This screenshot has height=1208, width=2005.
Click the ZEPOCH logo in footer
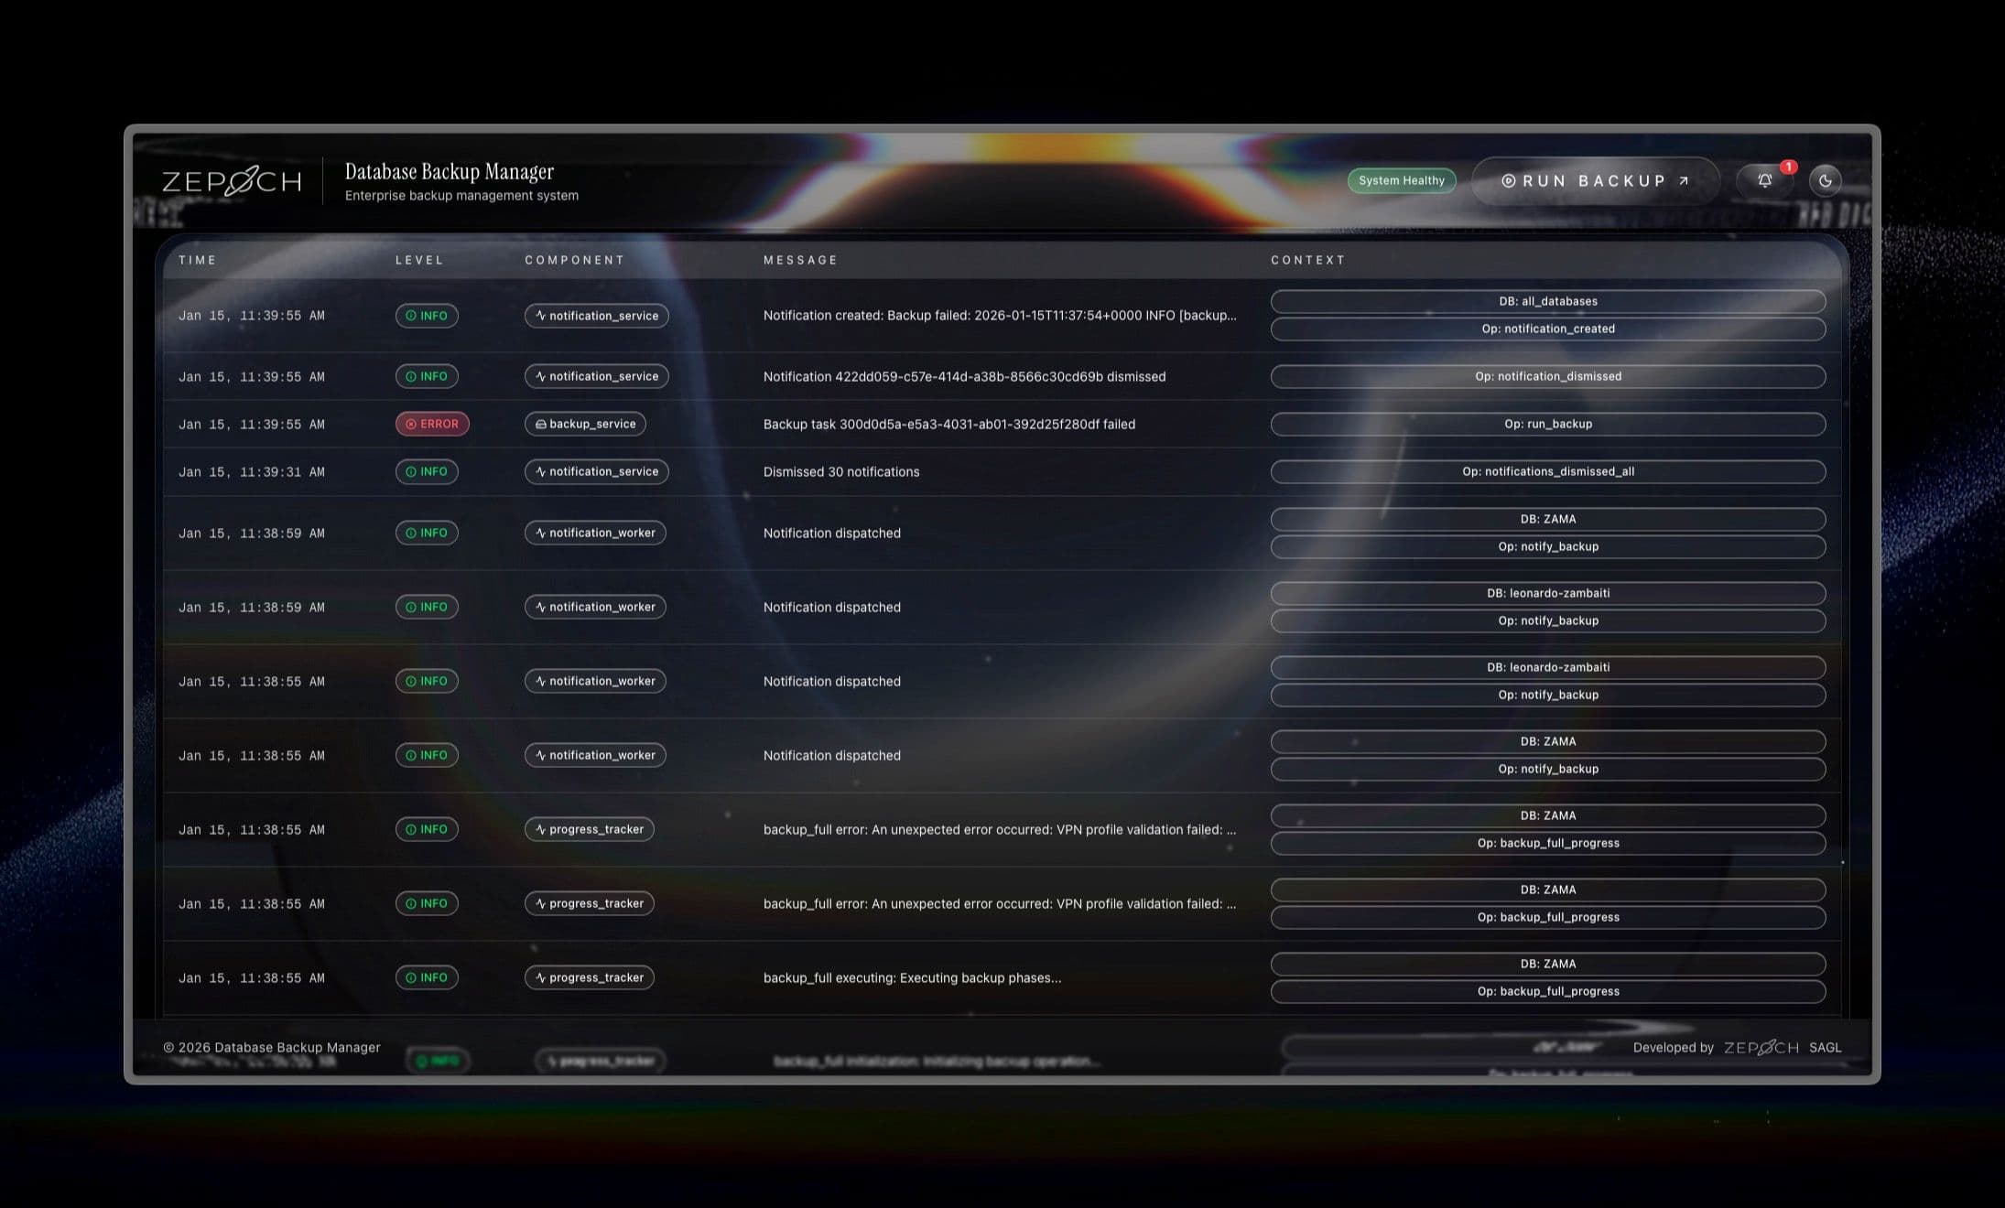tap(1761, 1047)
